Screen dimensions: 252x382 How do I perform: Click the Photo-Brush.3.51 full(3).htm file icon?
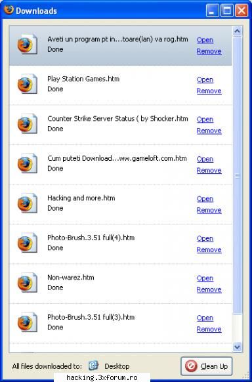click(x=28, y=322)
